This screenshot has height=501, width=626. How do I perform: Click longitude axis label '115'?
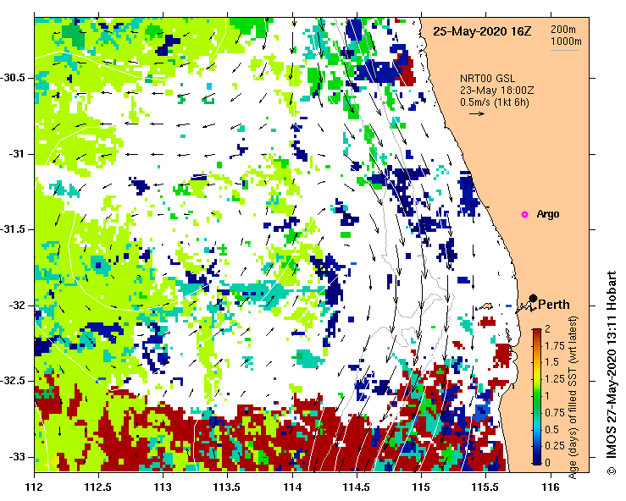pos(421,487)
